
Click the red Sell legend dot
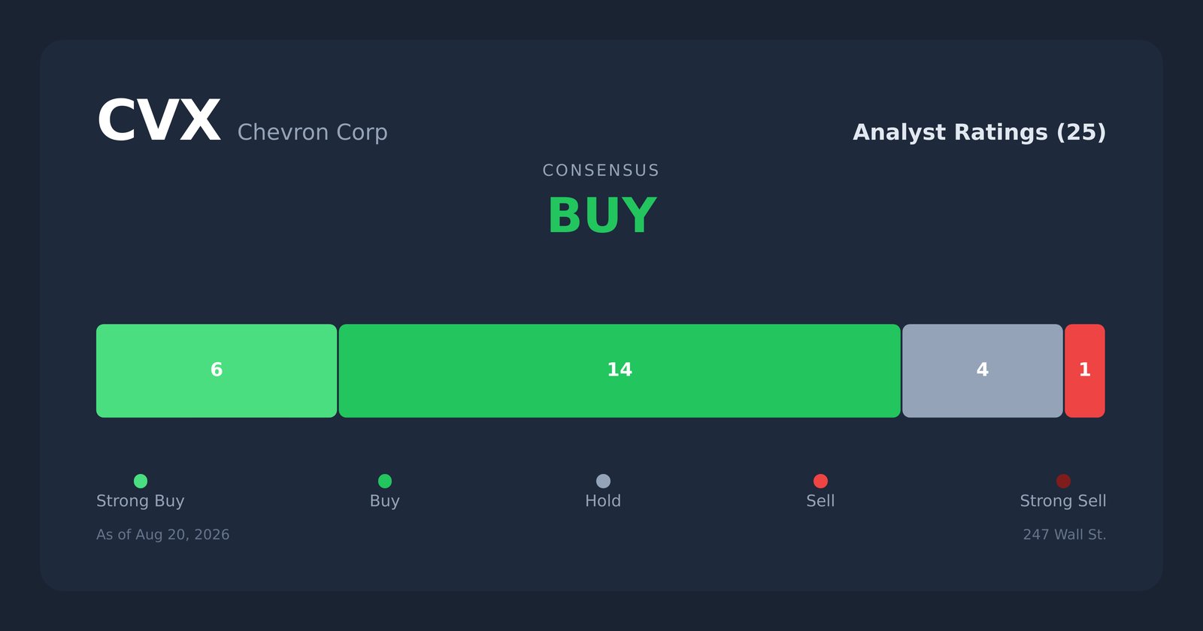tap(820, 481)
